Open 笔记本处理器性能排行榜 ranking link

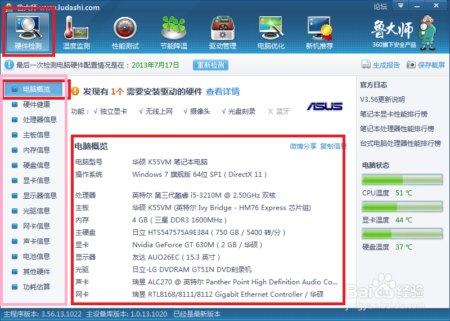coord(397,129)
